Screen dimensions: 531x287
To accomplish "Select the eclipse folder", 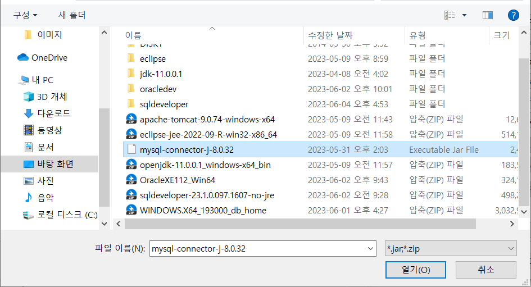I will click(153, 59).
